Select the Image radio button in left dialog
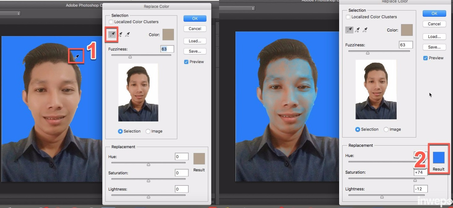The image size is (453, 208). pos(148,131)
